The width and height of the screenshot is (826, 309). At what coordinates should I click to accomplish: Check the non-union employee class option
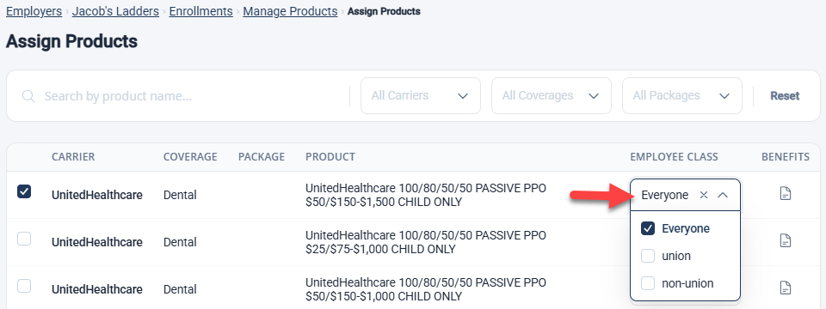(x=648, y=283)
